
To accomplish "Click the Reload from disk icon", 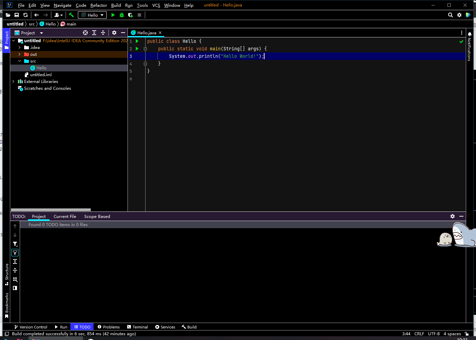I will [26, 15].
